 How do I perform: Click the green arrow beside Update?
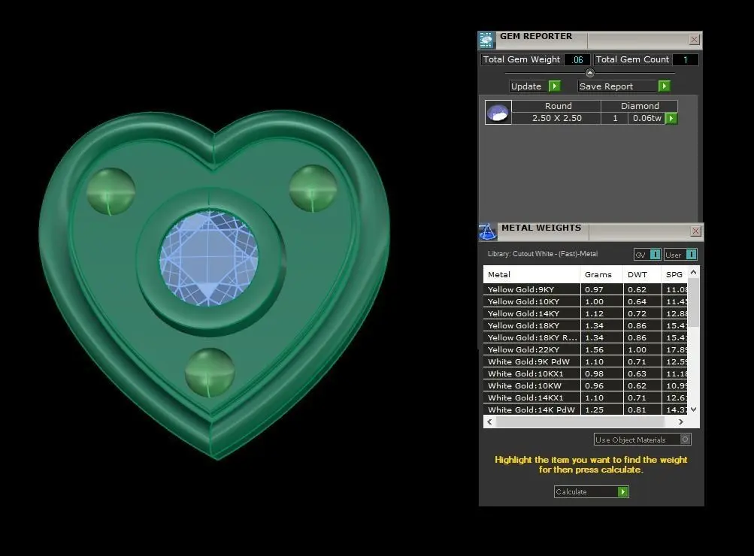[555, 86]
